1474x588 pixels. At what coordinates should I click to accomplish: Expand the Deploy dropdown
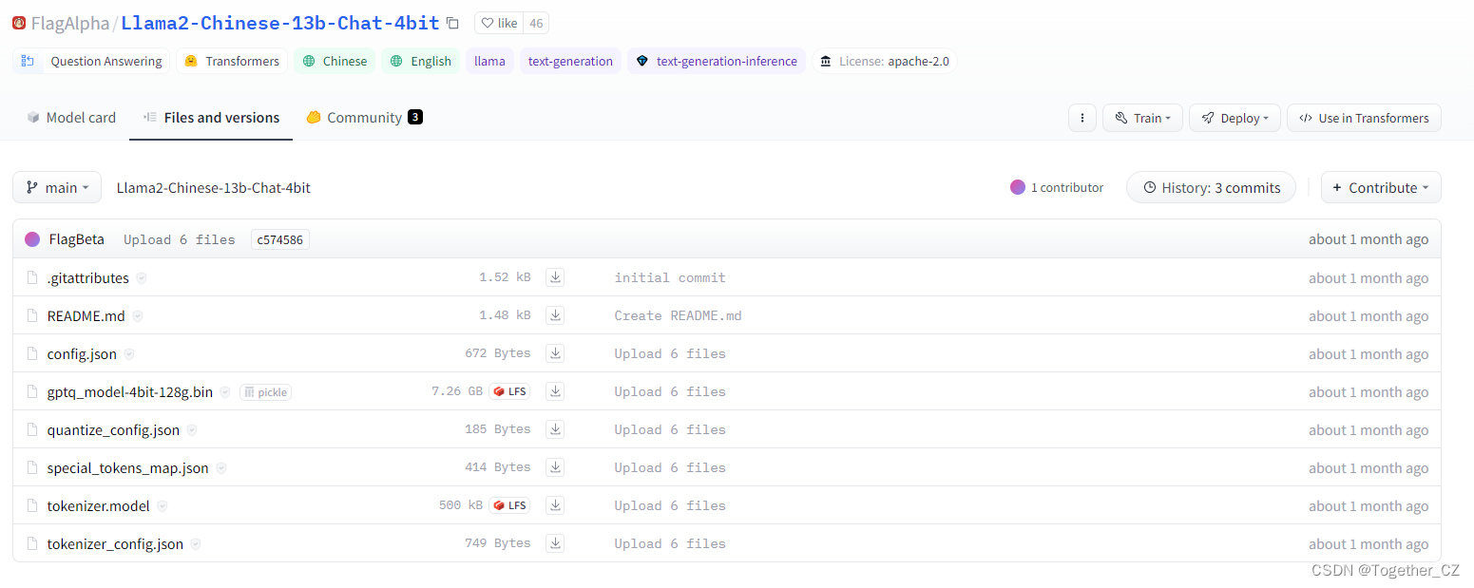click(1235, 118)
